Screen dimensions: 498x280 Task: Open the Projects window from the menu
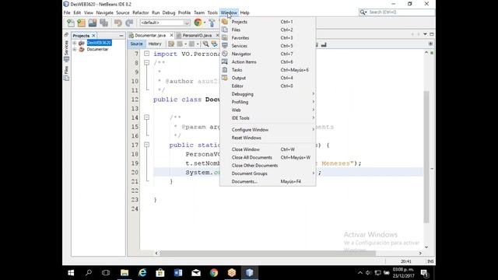(268, 22)
